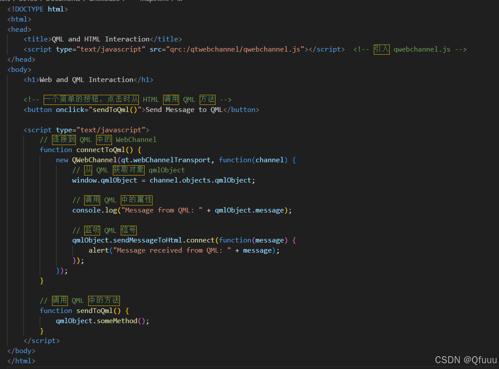Click the closing </head> tag
The image size is (499, 369).
point(21,60)
